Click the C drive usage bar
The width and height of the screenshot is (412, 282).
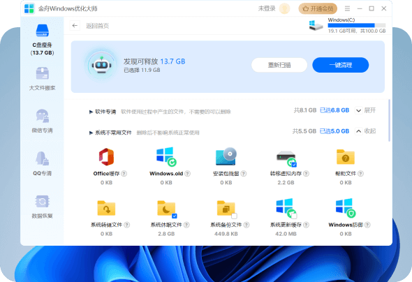pyautogui.click(x=357, y=25)
